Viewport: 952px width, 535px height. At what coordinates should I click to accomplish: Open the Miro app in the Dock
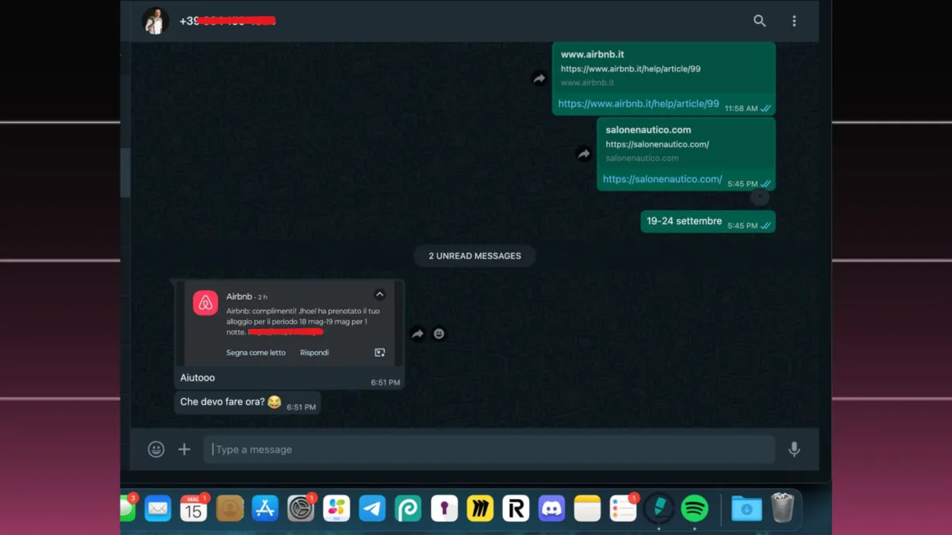point(480,508)
